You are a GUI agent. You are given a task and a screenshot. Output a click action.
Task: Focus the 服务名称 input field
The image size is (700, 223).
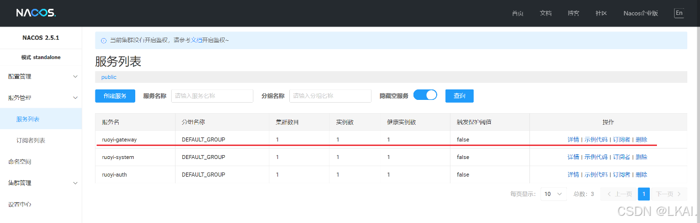212,96
